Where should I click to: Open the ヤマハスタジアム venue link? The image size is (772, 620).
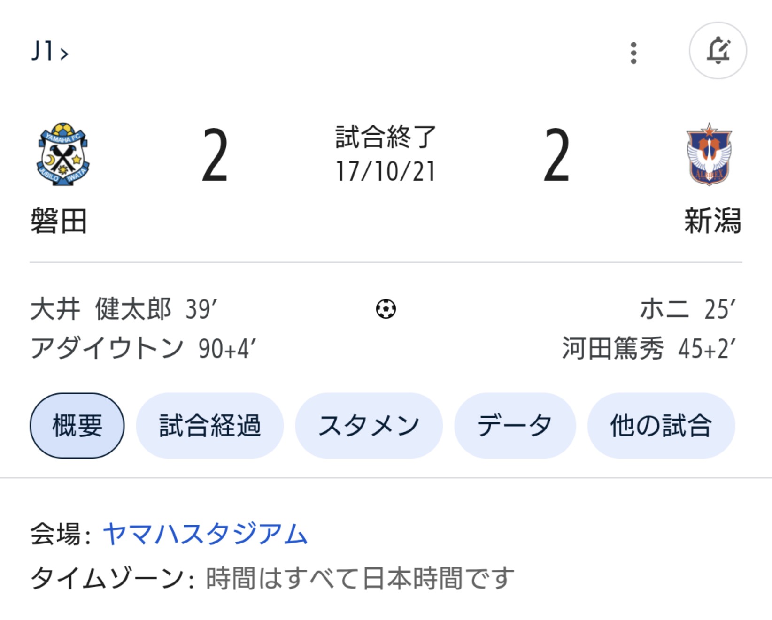click(x=205, y=534)
